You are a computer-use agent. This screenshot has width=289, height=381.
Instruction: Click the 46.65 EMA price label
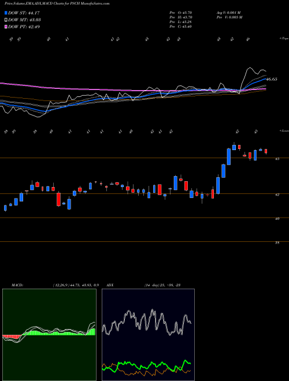(272, 79)
